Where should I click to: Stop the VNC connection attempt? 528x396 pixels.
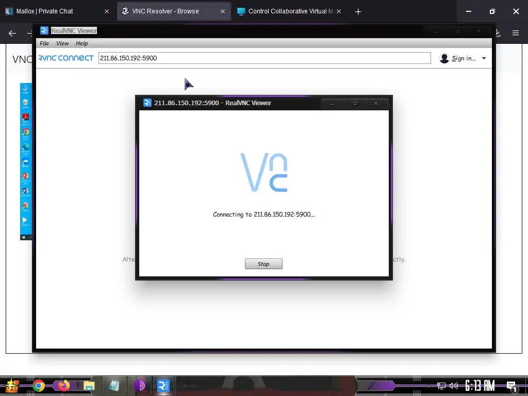[263, 263]
